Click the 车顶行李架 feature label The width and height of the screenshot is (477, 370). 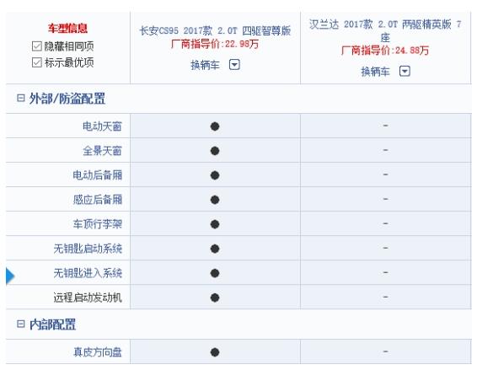point(98,224)
